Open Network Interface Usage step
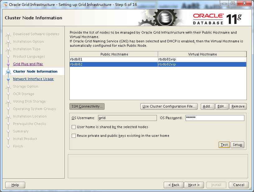The width and height of the screenshot is (254, 192). click(x=33, y=79)
